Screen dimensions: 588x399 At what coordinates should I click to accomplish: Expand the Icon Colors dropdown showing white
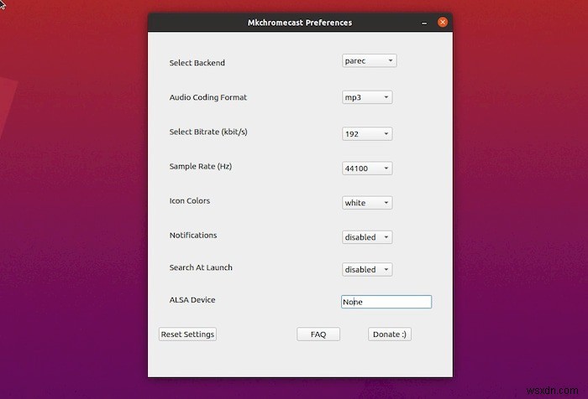(367, 203)
